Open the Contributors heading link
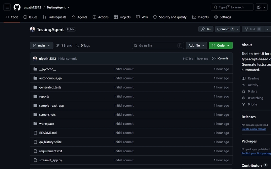This screenshot has height=169, width=271. click(x=255, y=166)
